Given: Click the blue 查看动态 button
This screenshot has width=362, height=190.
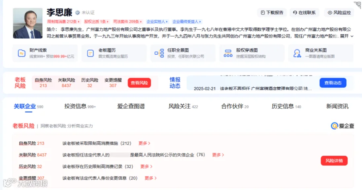Looking at the screenshot, I should 333,83.
